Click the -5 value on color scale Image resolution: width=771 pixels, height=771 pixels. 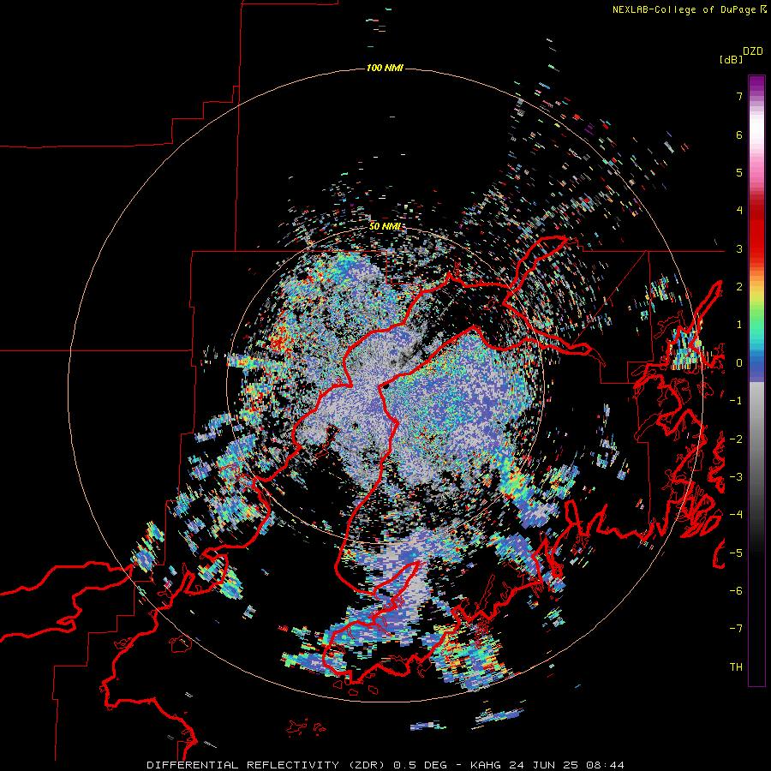[x=736, y=553]
